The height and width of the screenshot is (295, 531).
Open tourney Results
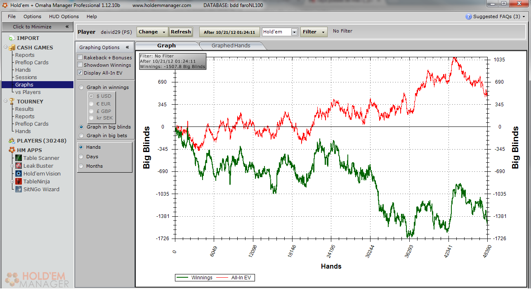[x=24, y=109]
